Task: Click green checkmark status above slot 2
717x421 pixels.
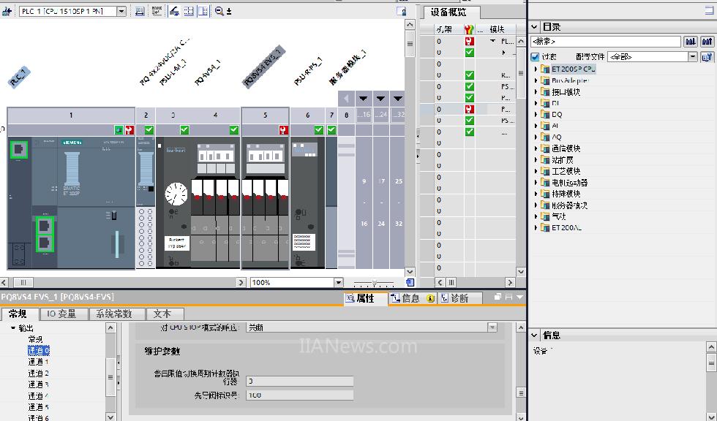Action: pos(149,130)
